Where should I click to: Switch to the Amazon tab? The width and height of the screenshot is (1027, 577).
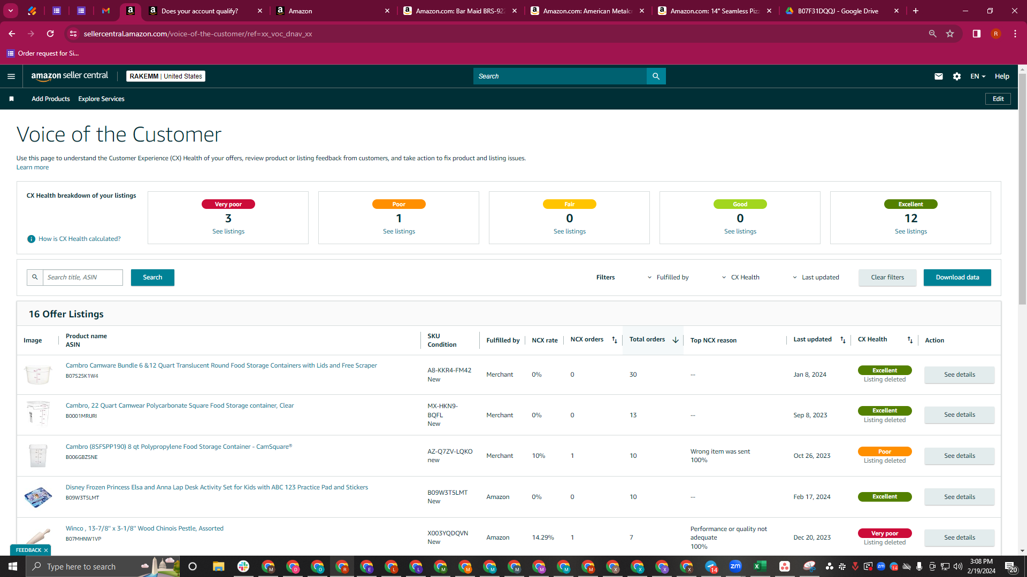click(x=332, y=11)
